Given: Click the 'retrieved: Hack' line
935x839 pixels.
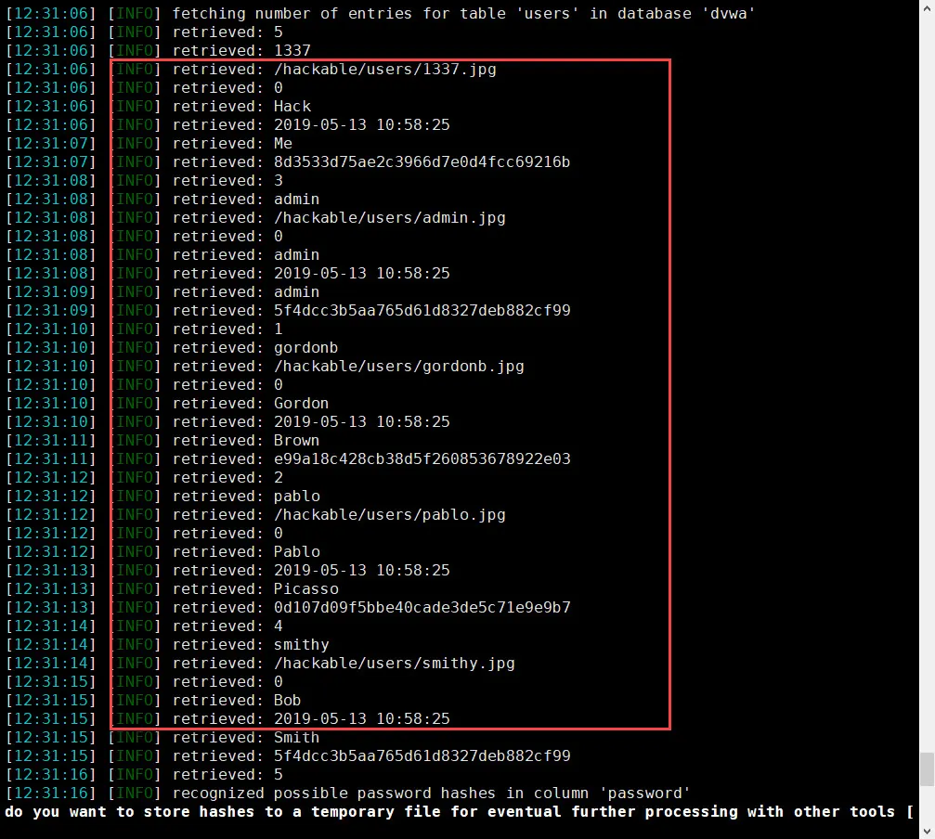Looking at the screenshot, I should [x=158, y=106].
